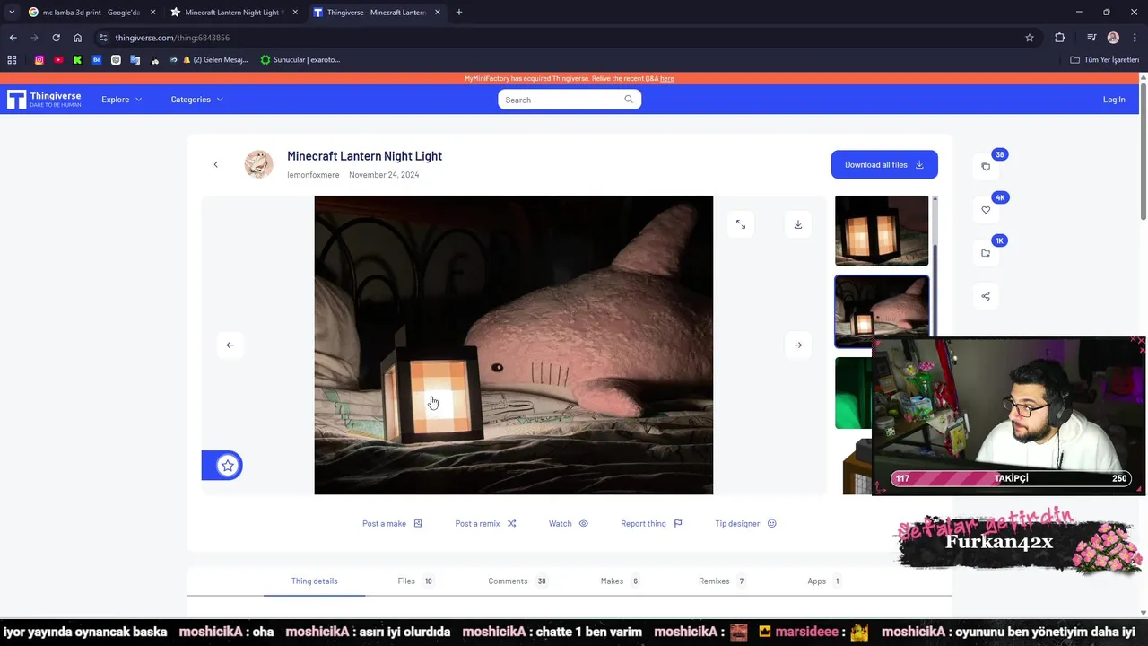
Task: Expand image to fullscreen
Action: pyautogui.click(x=741, y=224)
